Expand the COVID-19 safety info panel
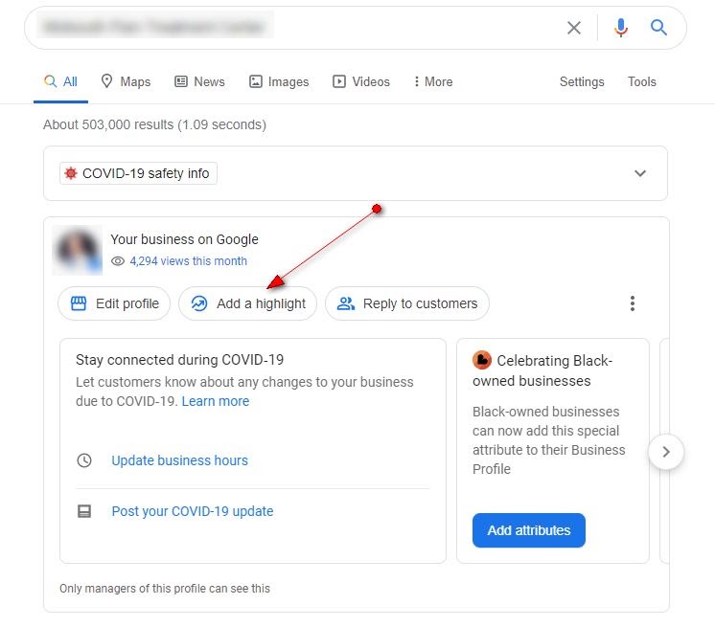Image resolution: width=715 pixels, height=627 pixels. pos(640,173)
